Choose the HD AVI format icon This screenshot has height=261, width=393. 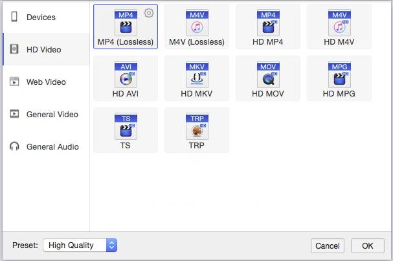[x=126, y=74]
